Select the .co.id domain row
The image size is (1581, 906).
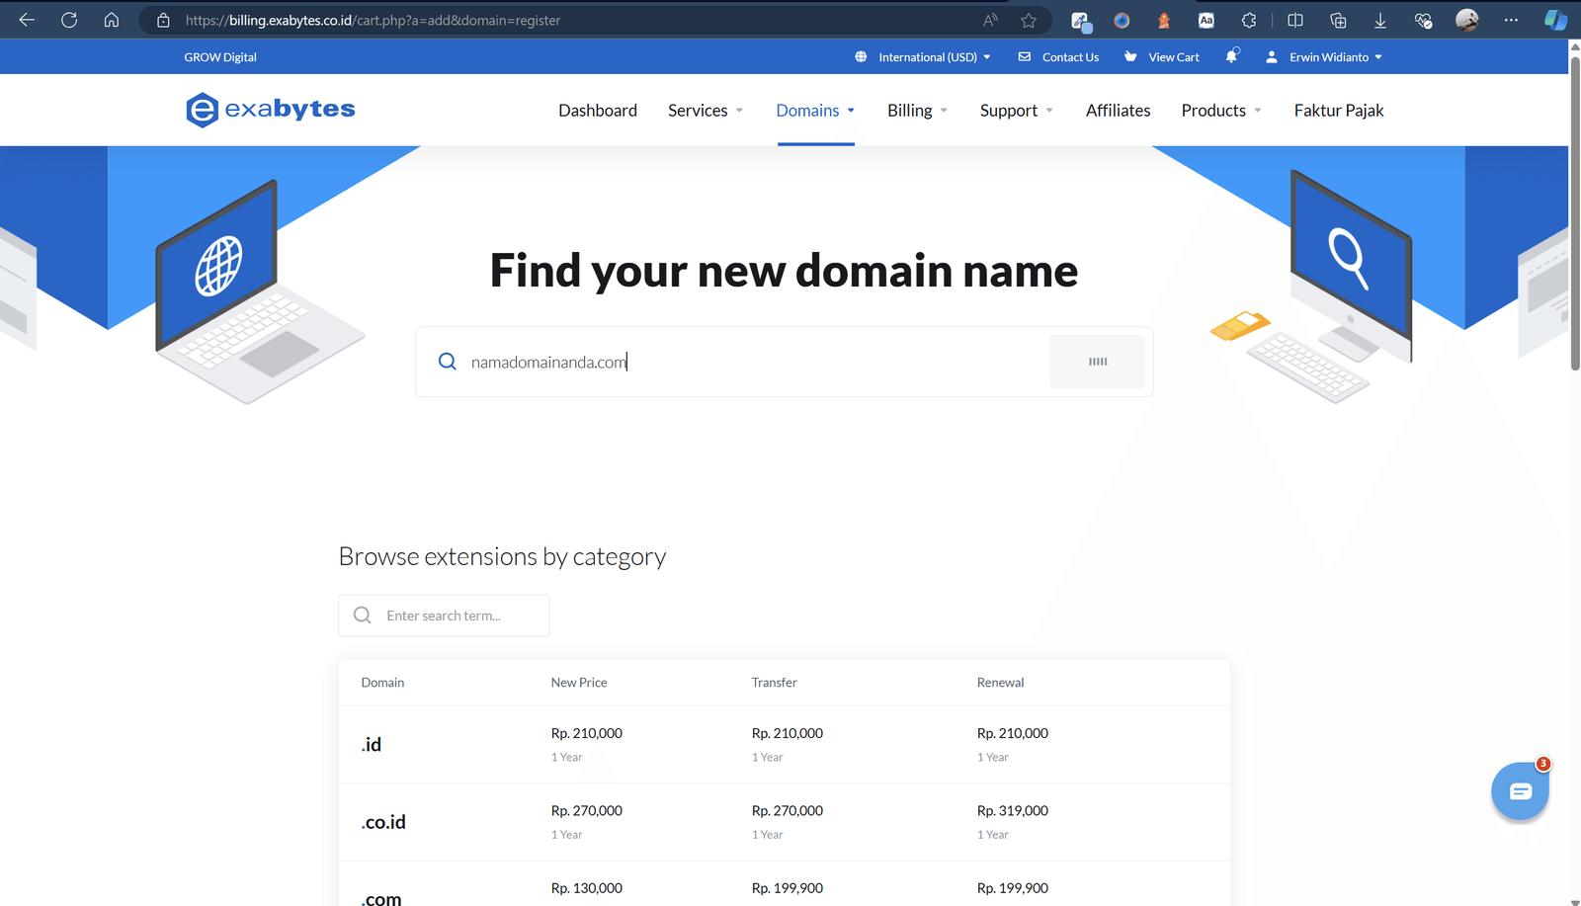pos(785,822)
